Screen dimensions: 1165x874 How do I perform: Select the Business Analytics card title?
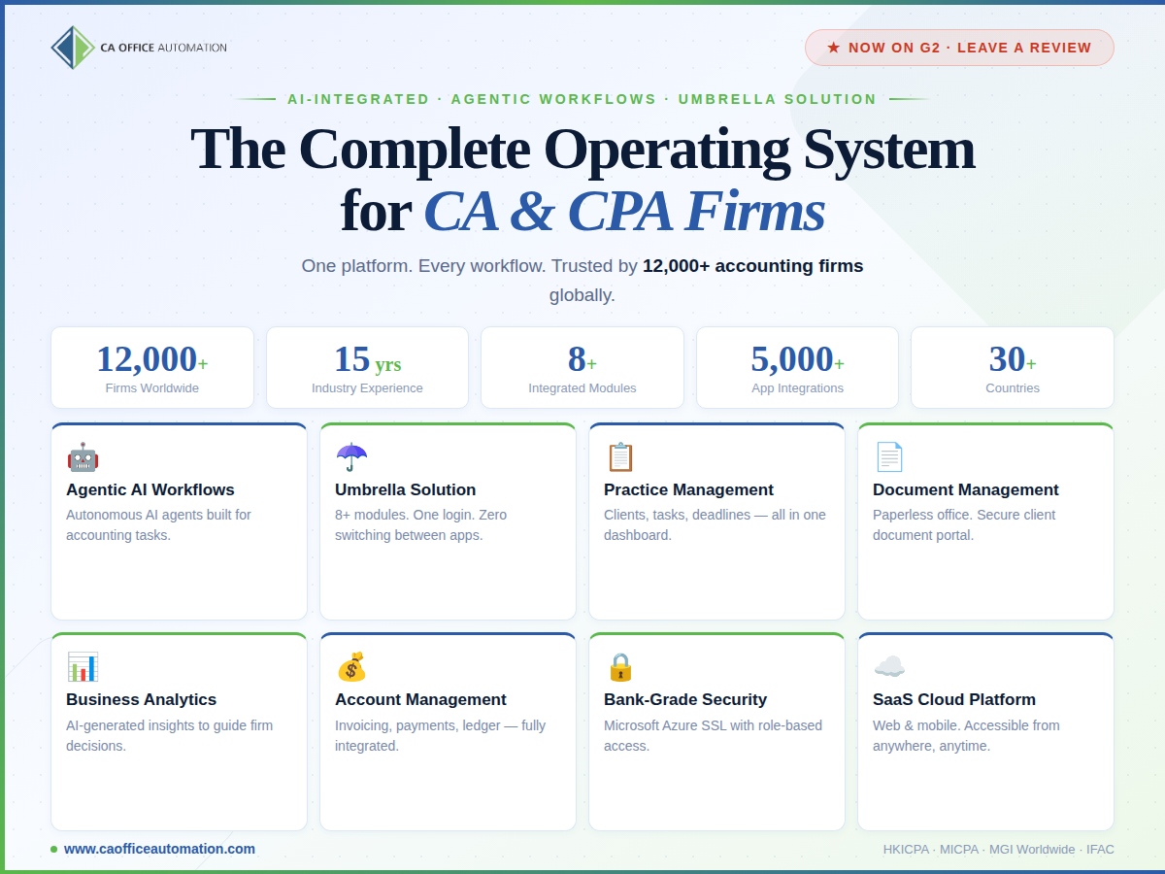point(141,699)
